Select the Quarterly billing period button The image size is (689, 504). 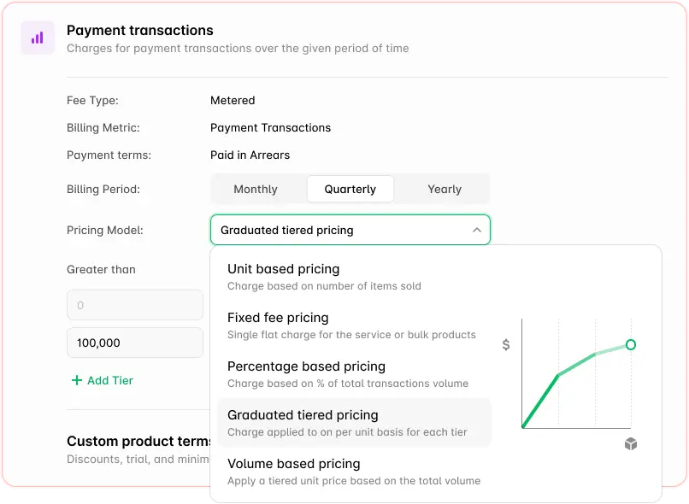coord(350,189)
